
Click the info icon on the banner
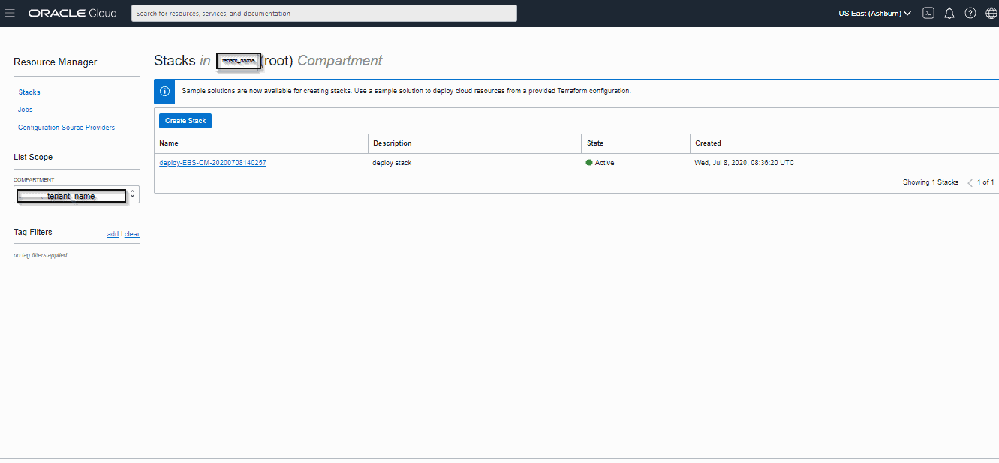pyautogui.click(x=164, y=91)
